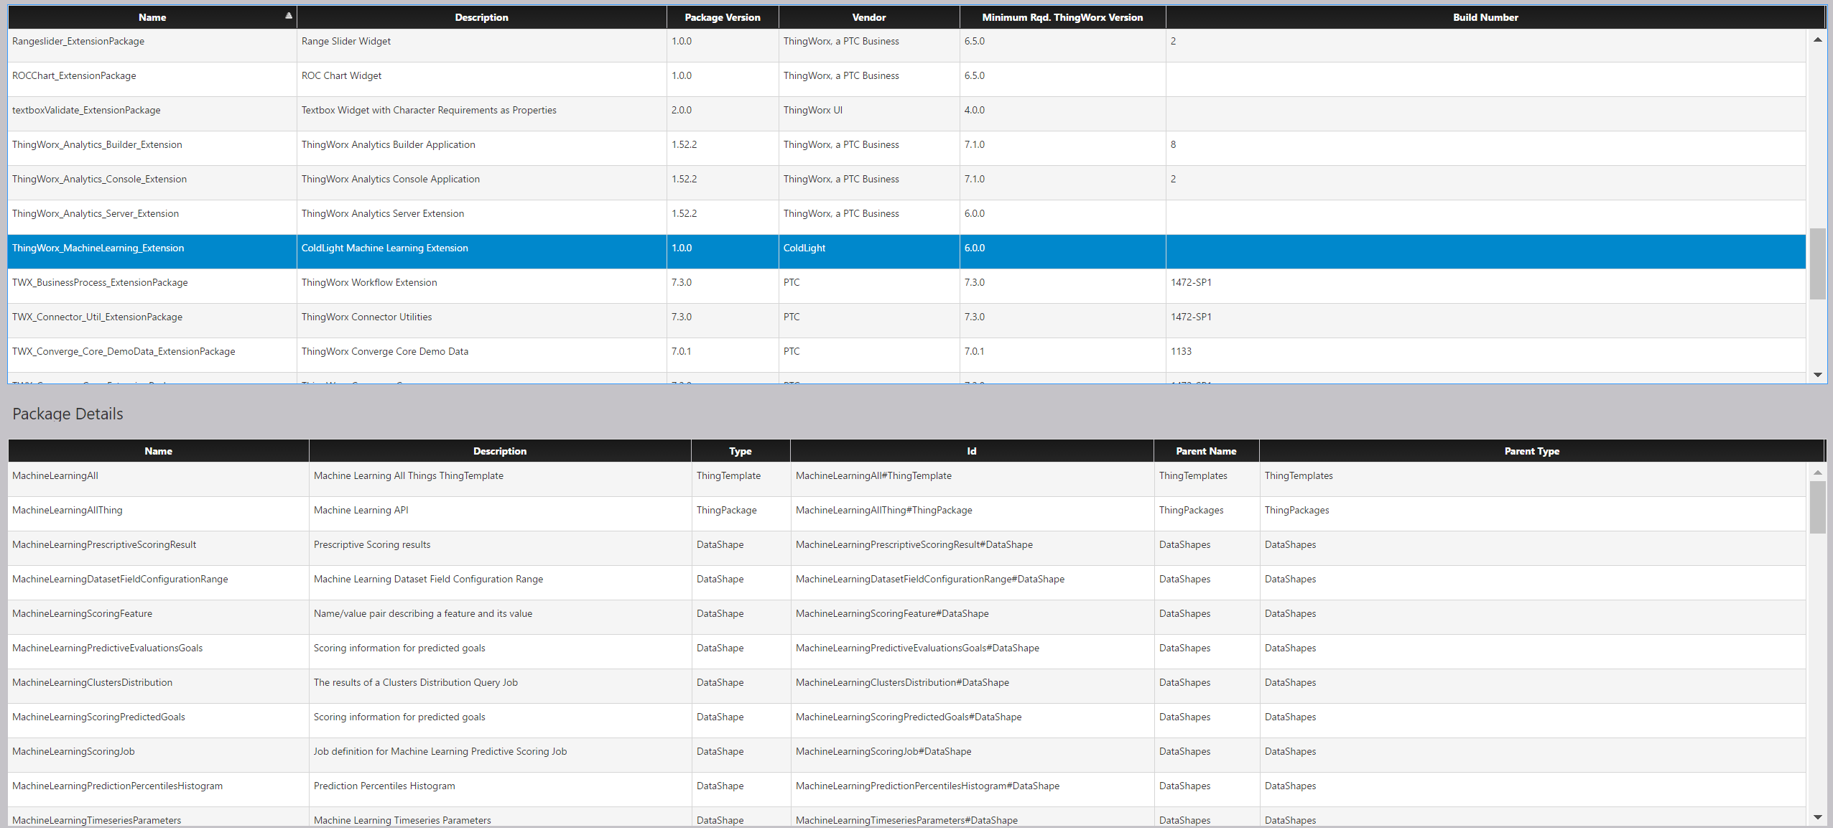Select MachineLearningScoringFeature row
This screenshot has width=1833, height=828.
(906, 618)
